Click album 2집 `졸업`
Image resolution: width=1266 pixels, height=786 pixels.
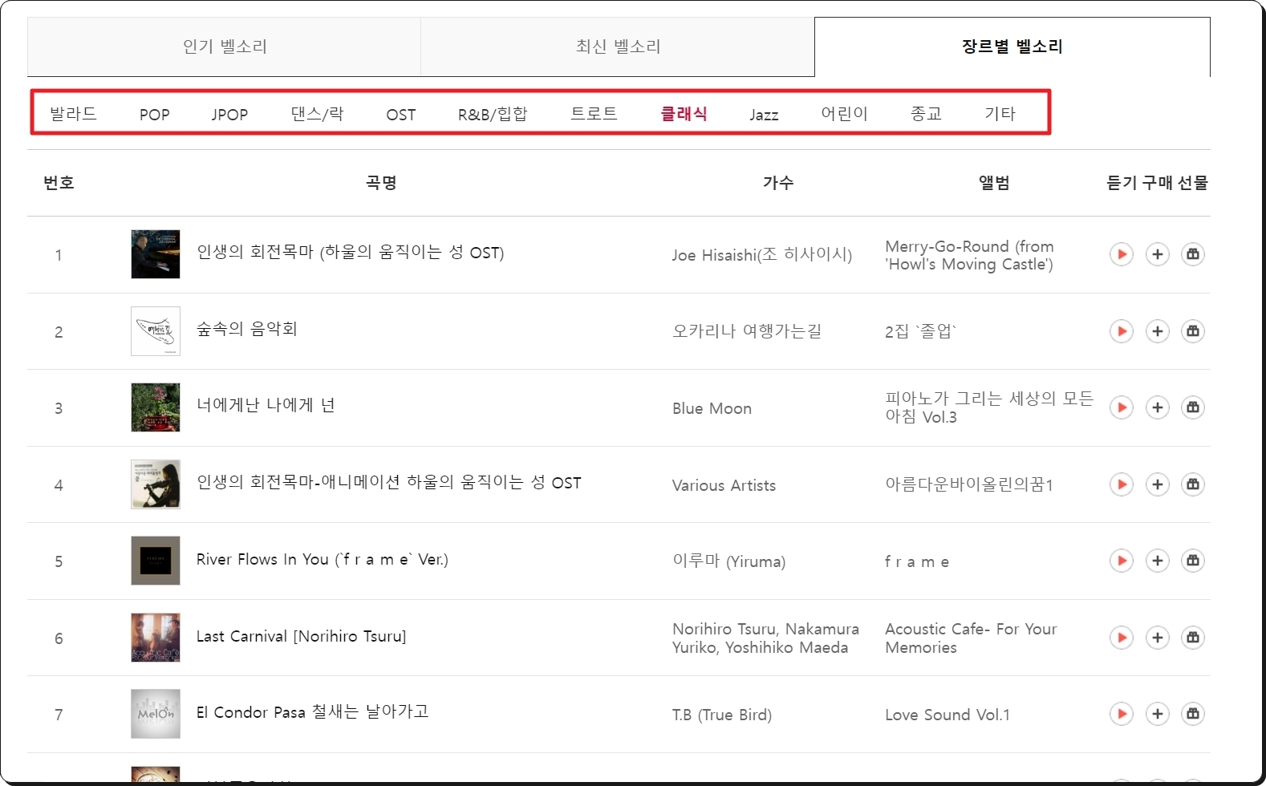click(921, 331)
